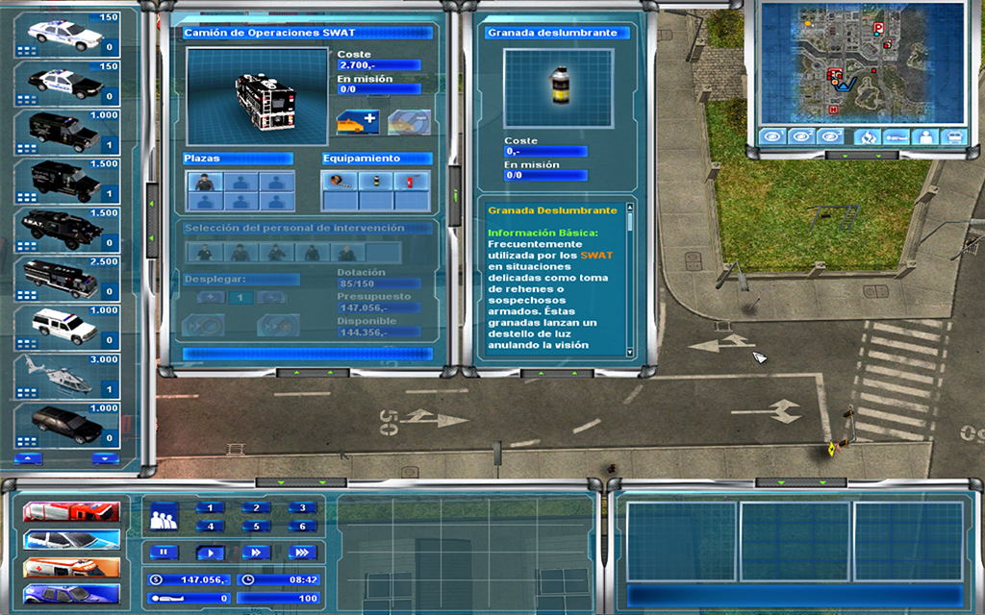The width and height of the screenshot is (985, 615).
Task: Decrease the deploy count with minus button
Action: pyautogui.click(x=270, y=298)
